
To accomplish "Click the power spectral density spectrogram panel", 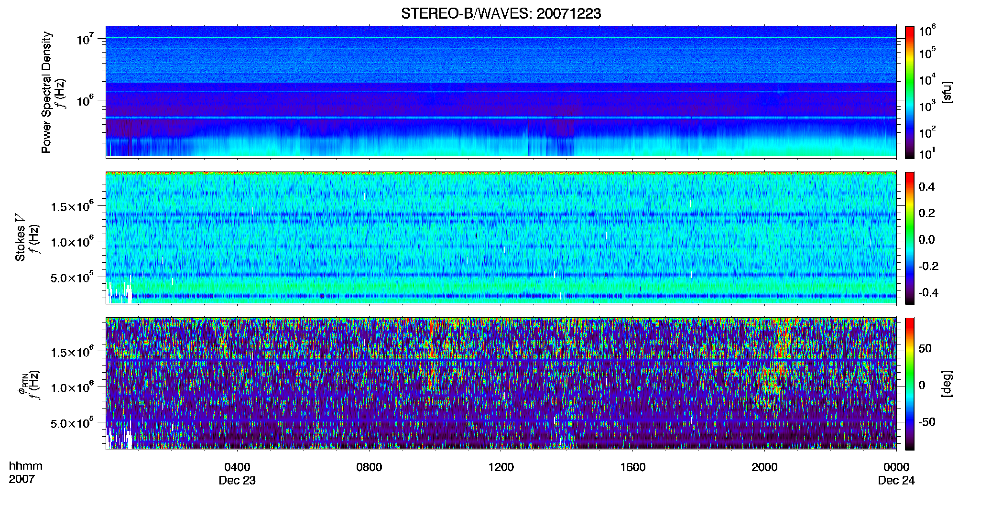I will 501,92.
